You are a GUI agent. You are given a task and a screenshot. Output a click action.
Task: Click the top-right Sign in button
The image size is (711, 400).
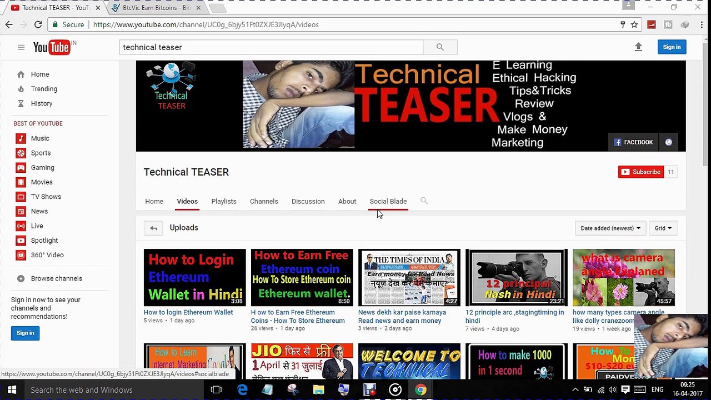[672, 47]
